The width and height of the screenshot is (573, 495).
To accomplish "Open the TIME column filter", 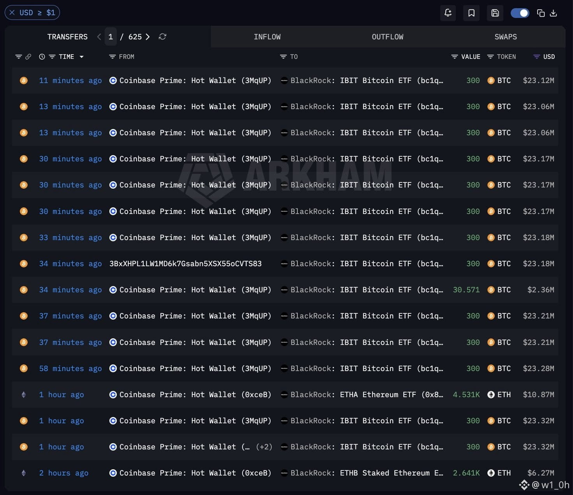I will point(52,57).
